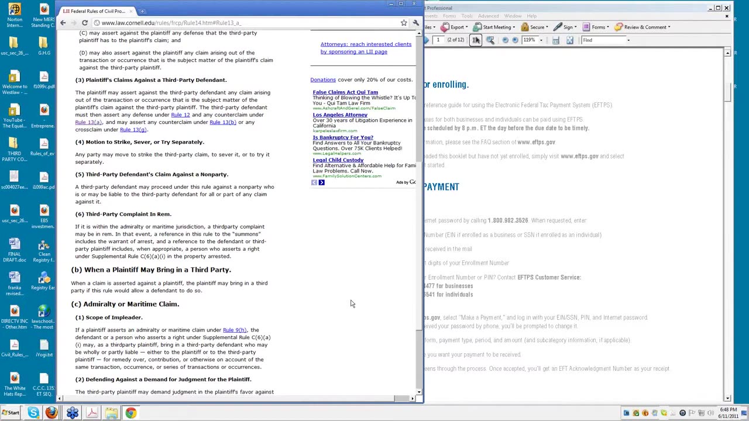Click the taskbar clock showing 6:48 PM
749x421 pixels.
click(x=728, y=413)
